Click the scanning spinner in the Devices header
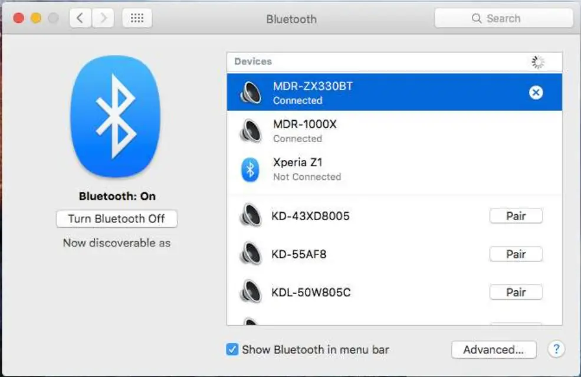This screenshot has height=377, width=581. 537,61
